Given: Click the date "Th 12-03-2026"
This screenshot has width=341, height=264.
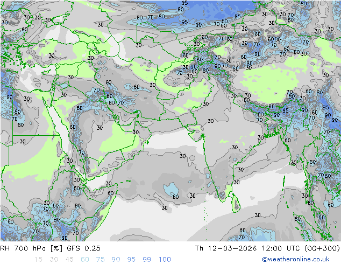Looking at the screenshot, I should tap(226, 248).
